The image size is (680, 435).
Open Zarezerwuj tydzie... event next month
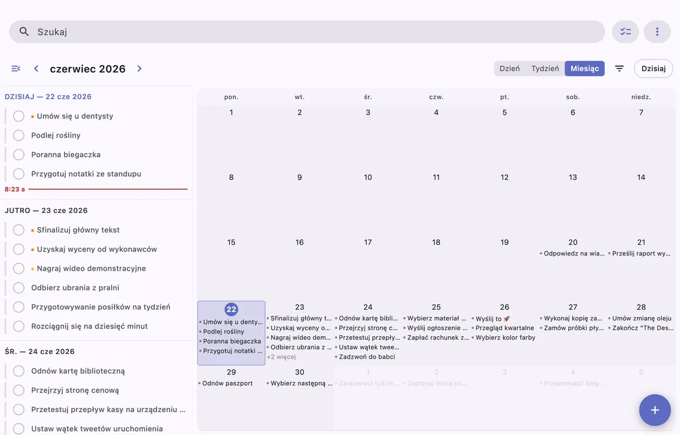point(368,383)
